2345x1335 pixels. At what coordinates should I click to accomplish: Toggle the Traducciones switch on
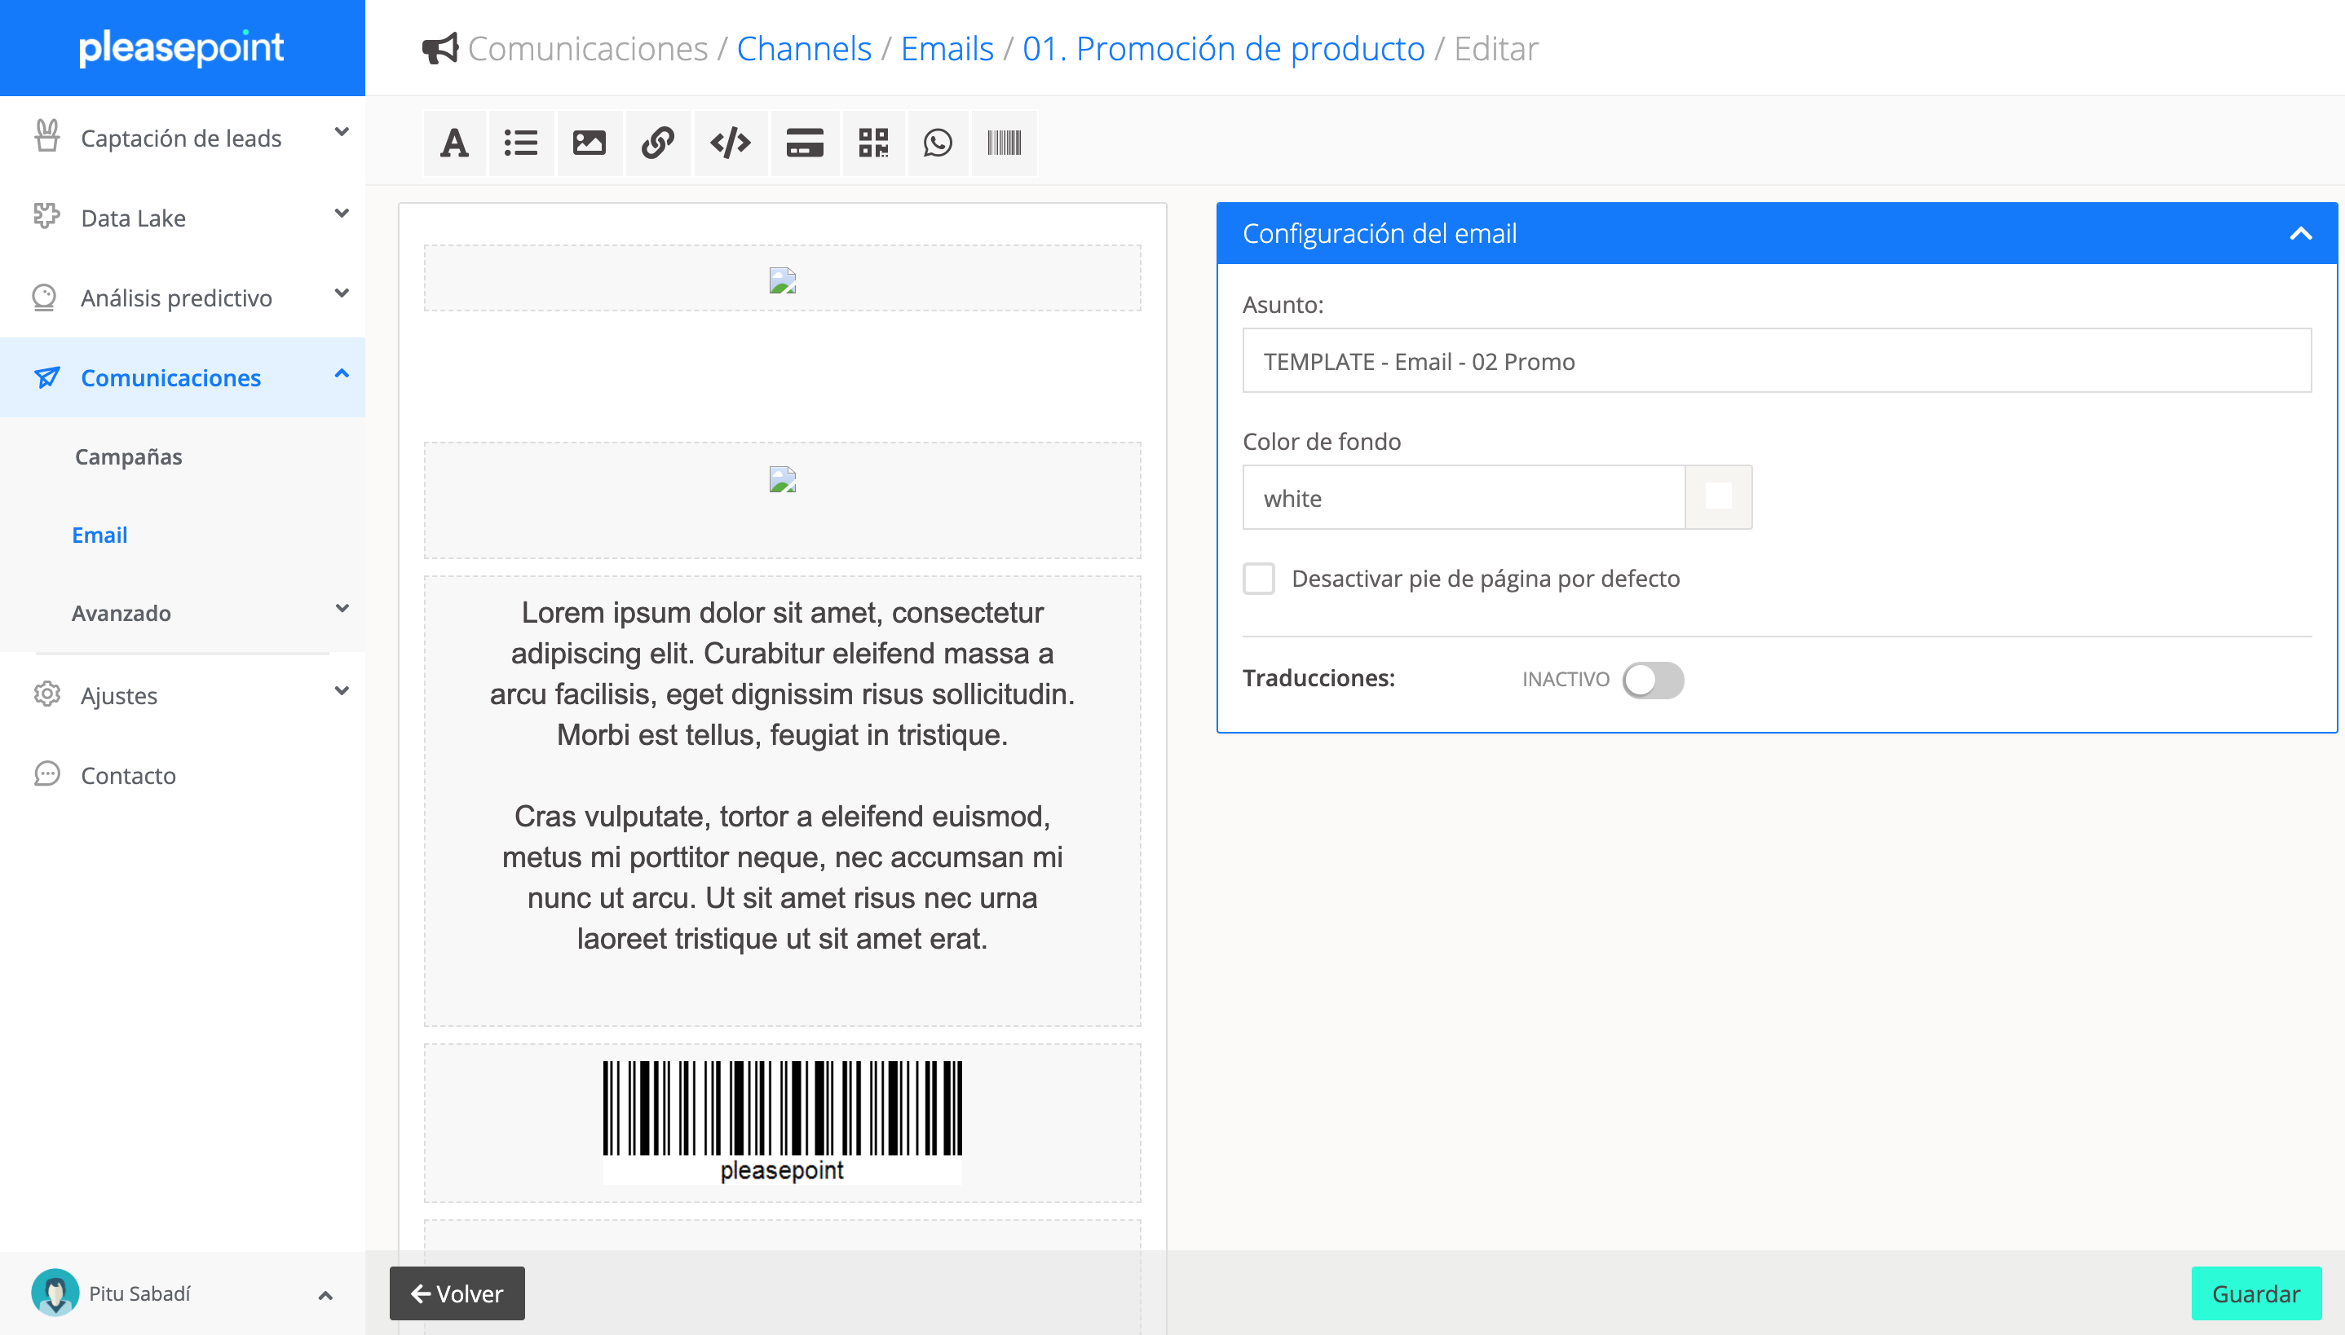pos(1653,680)
